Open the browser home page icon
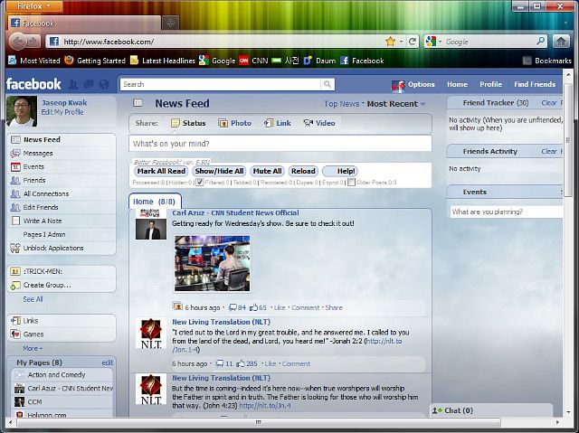Viewport: 579px width, 433px height. click(x=561, y=42)
